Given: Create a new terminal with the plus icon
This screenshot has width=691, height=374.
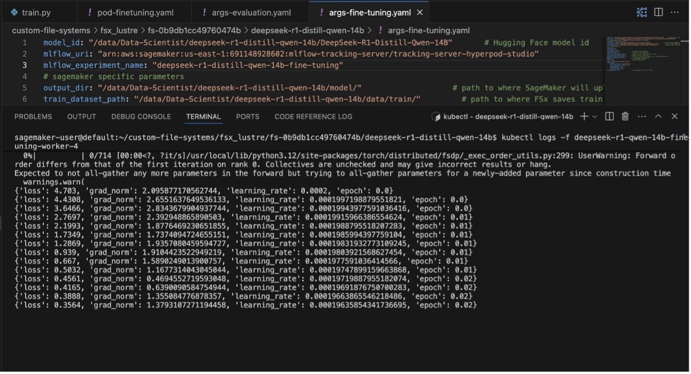Looking at the screenshot, I should click(584, 116).
